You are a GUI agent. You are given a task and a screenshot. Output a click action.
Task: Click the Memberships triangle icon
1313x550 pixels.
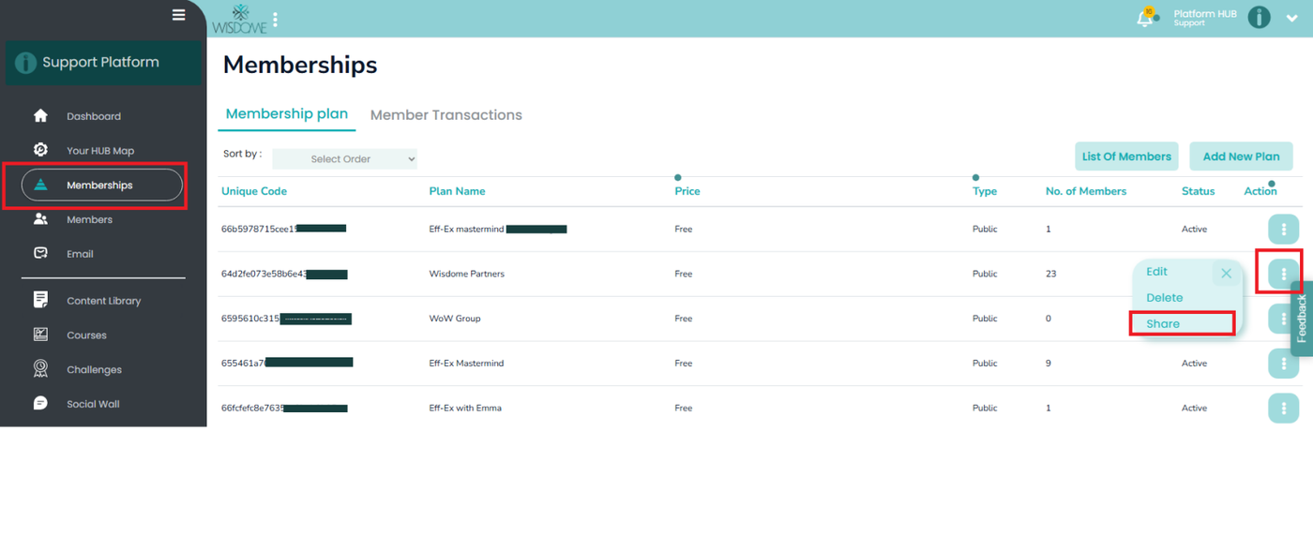coord(40,185)
